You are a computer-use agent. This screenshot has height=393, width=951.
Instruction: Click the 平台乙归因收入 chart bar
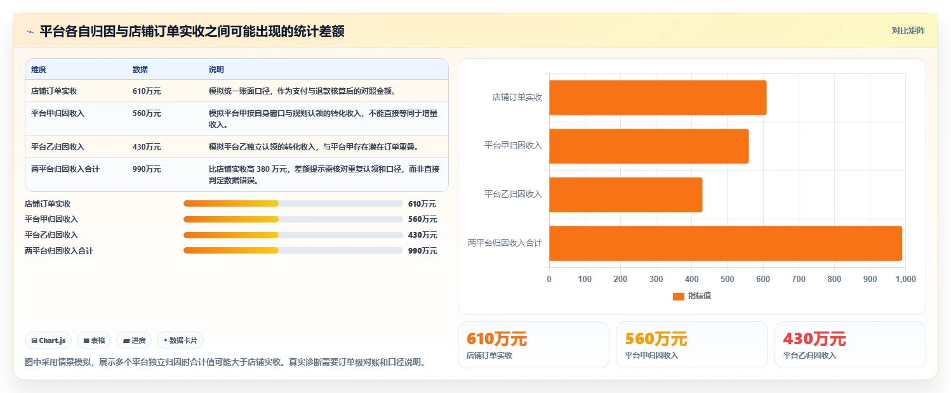point(625,195)
